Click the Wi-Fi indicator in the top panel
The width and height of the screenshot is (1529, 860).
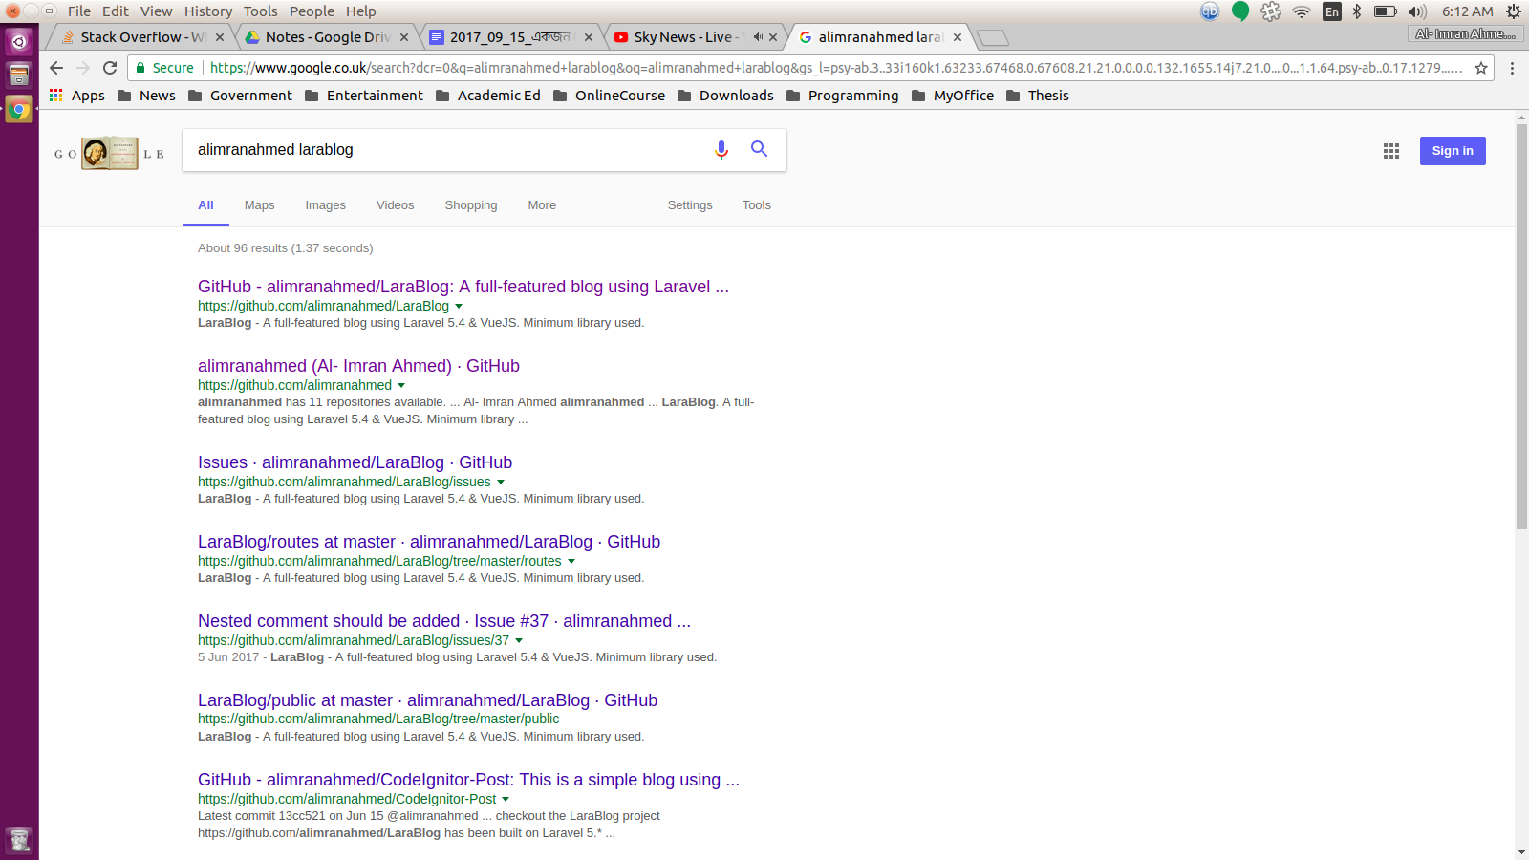(1302, 11)
